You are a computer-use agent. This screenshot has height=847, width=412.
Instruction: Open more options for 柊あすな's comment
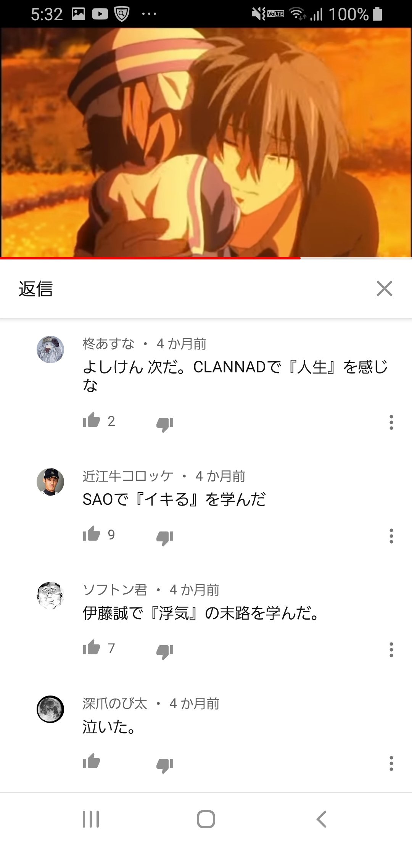(x=391, y=422)
